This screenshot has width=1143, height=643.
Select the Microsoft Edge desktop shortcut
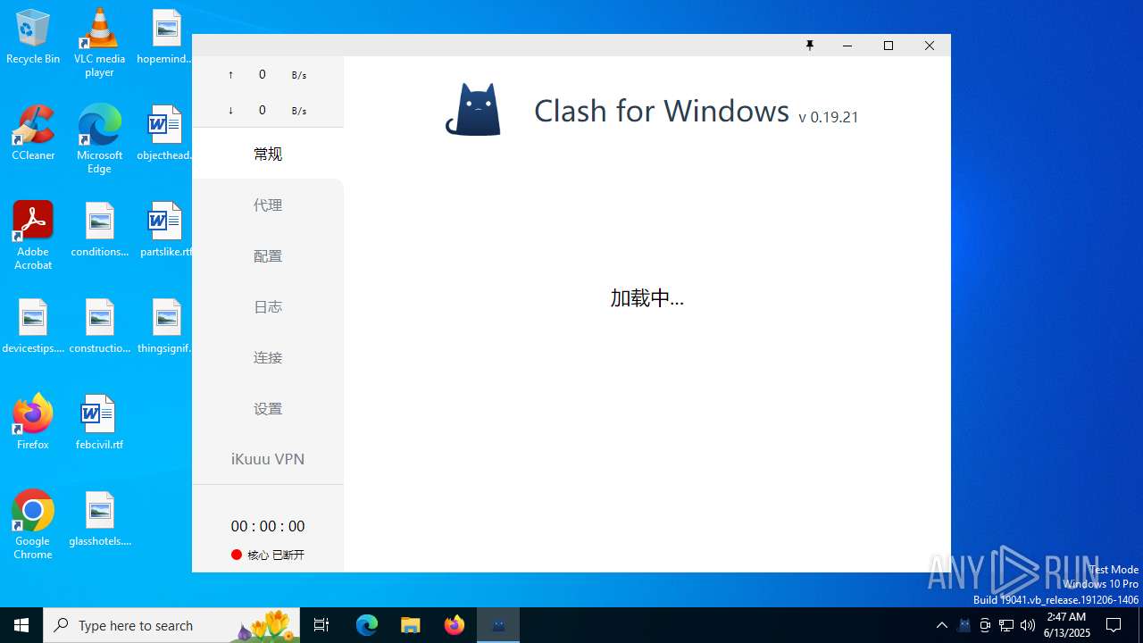coord(99,139)
